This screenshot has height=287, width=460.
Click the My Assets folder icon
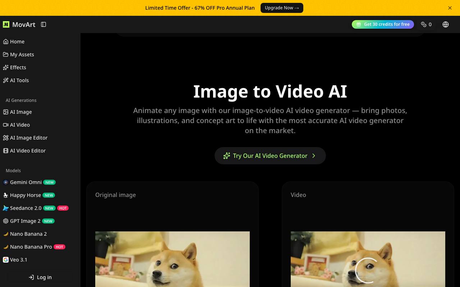pos(6,55)
